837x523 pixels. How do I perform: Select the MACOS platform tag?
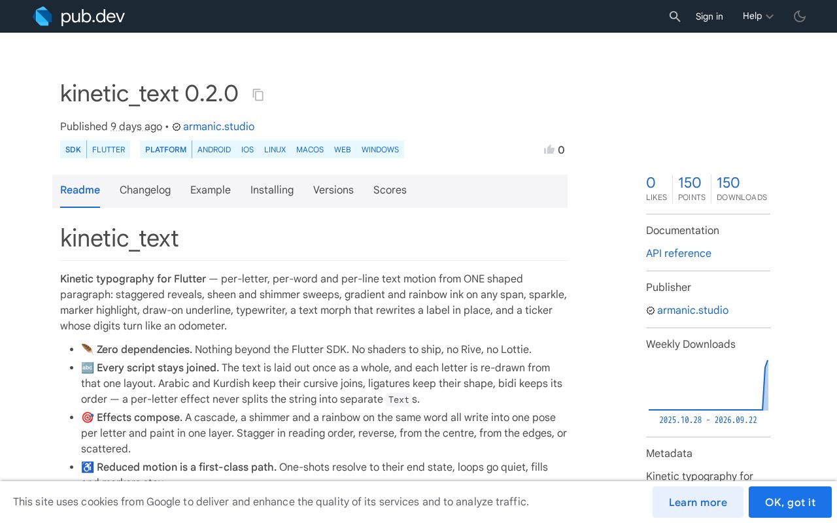pyautogui.click(x=310, y=150)
